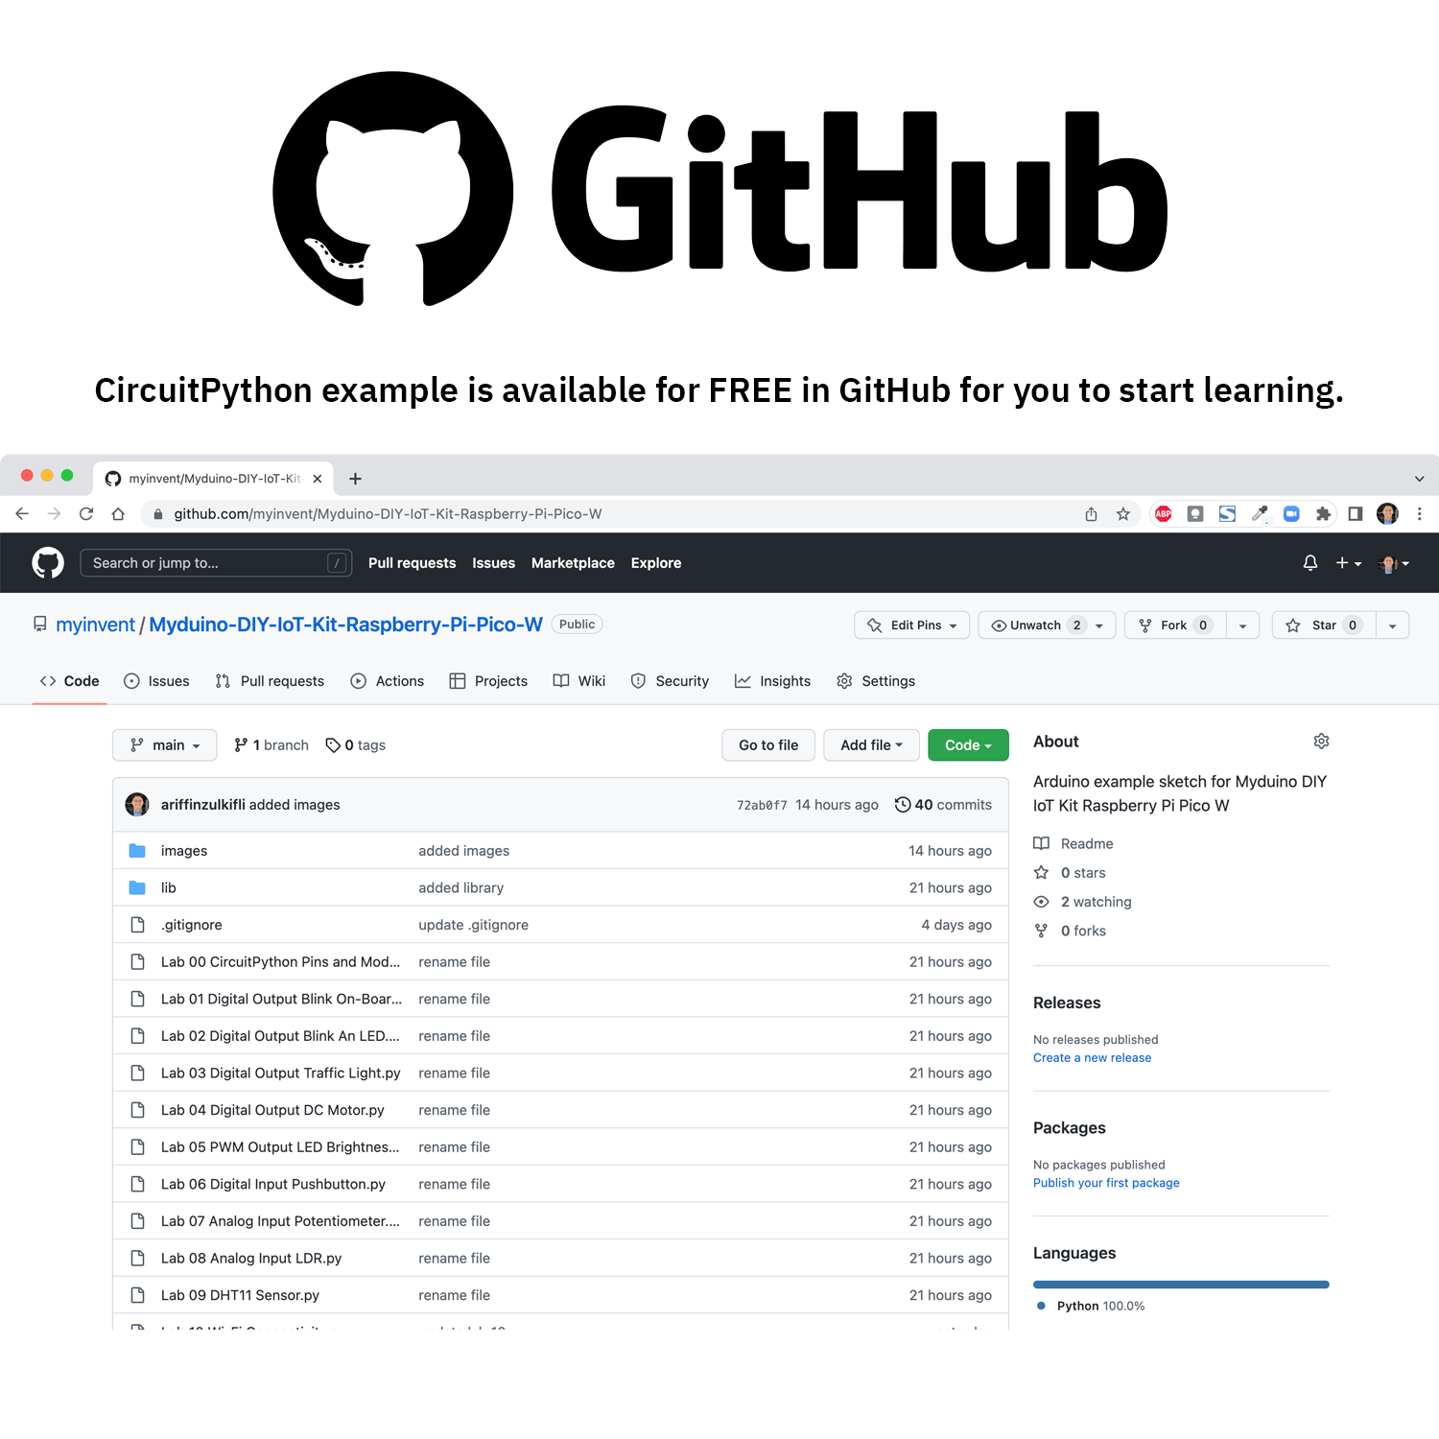
Task: Open the myinvent owner link
Action: click(95, 625)
